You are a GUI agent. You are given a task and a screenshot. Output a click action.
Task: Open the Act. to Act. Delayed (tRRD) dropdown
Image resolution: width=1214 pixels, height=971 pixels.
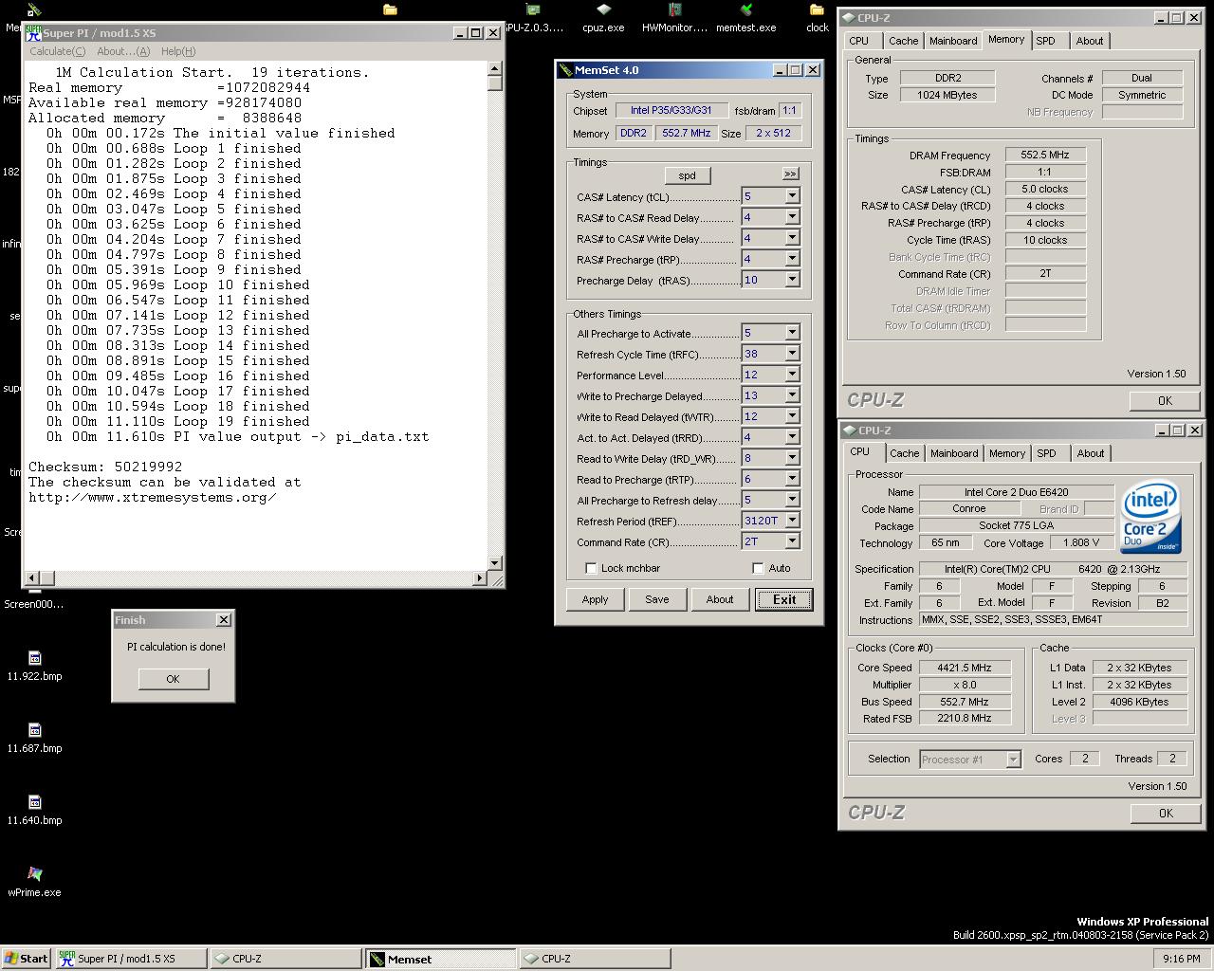point(792,437)
